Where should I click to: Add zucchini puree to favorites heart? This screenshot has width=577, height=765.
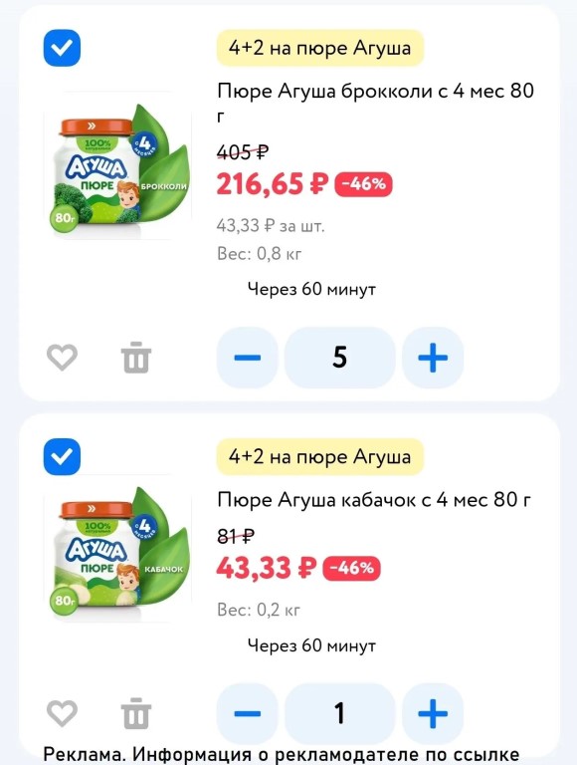[62, 713]
